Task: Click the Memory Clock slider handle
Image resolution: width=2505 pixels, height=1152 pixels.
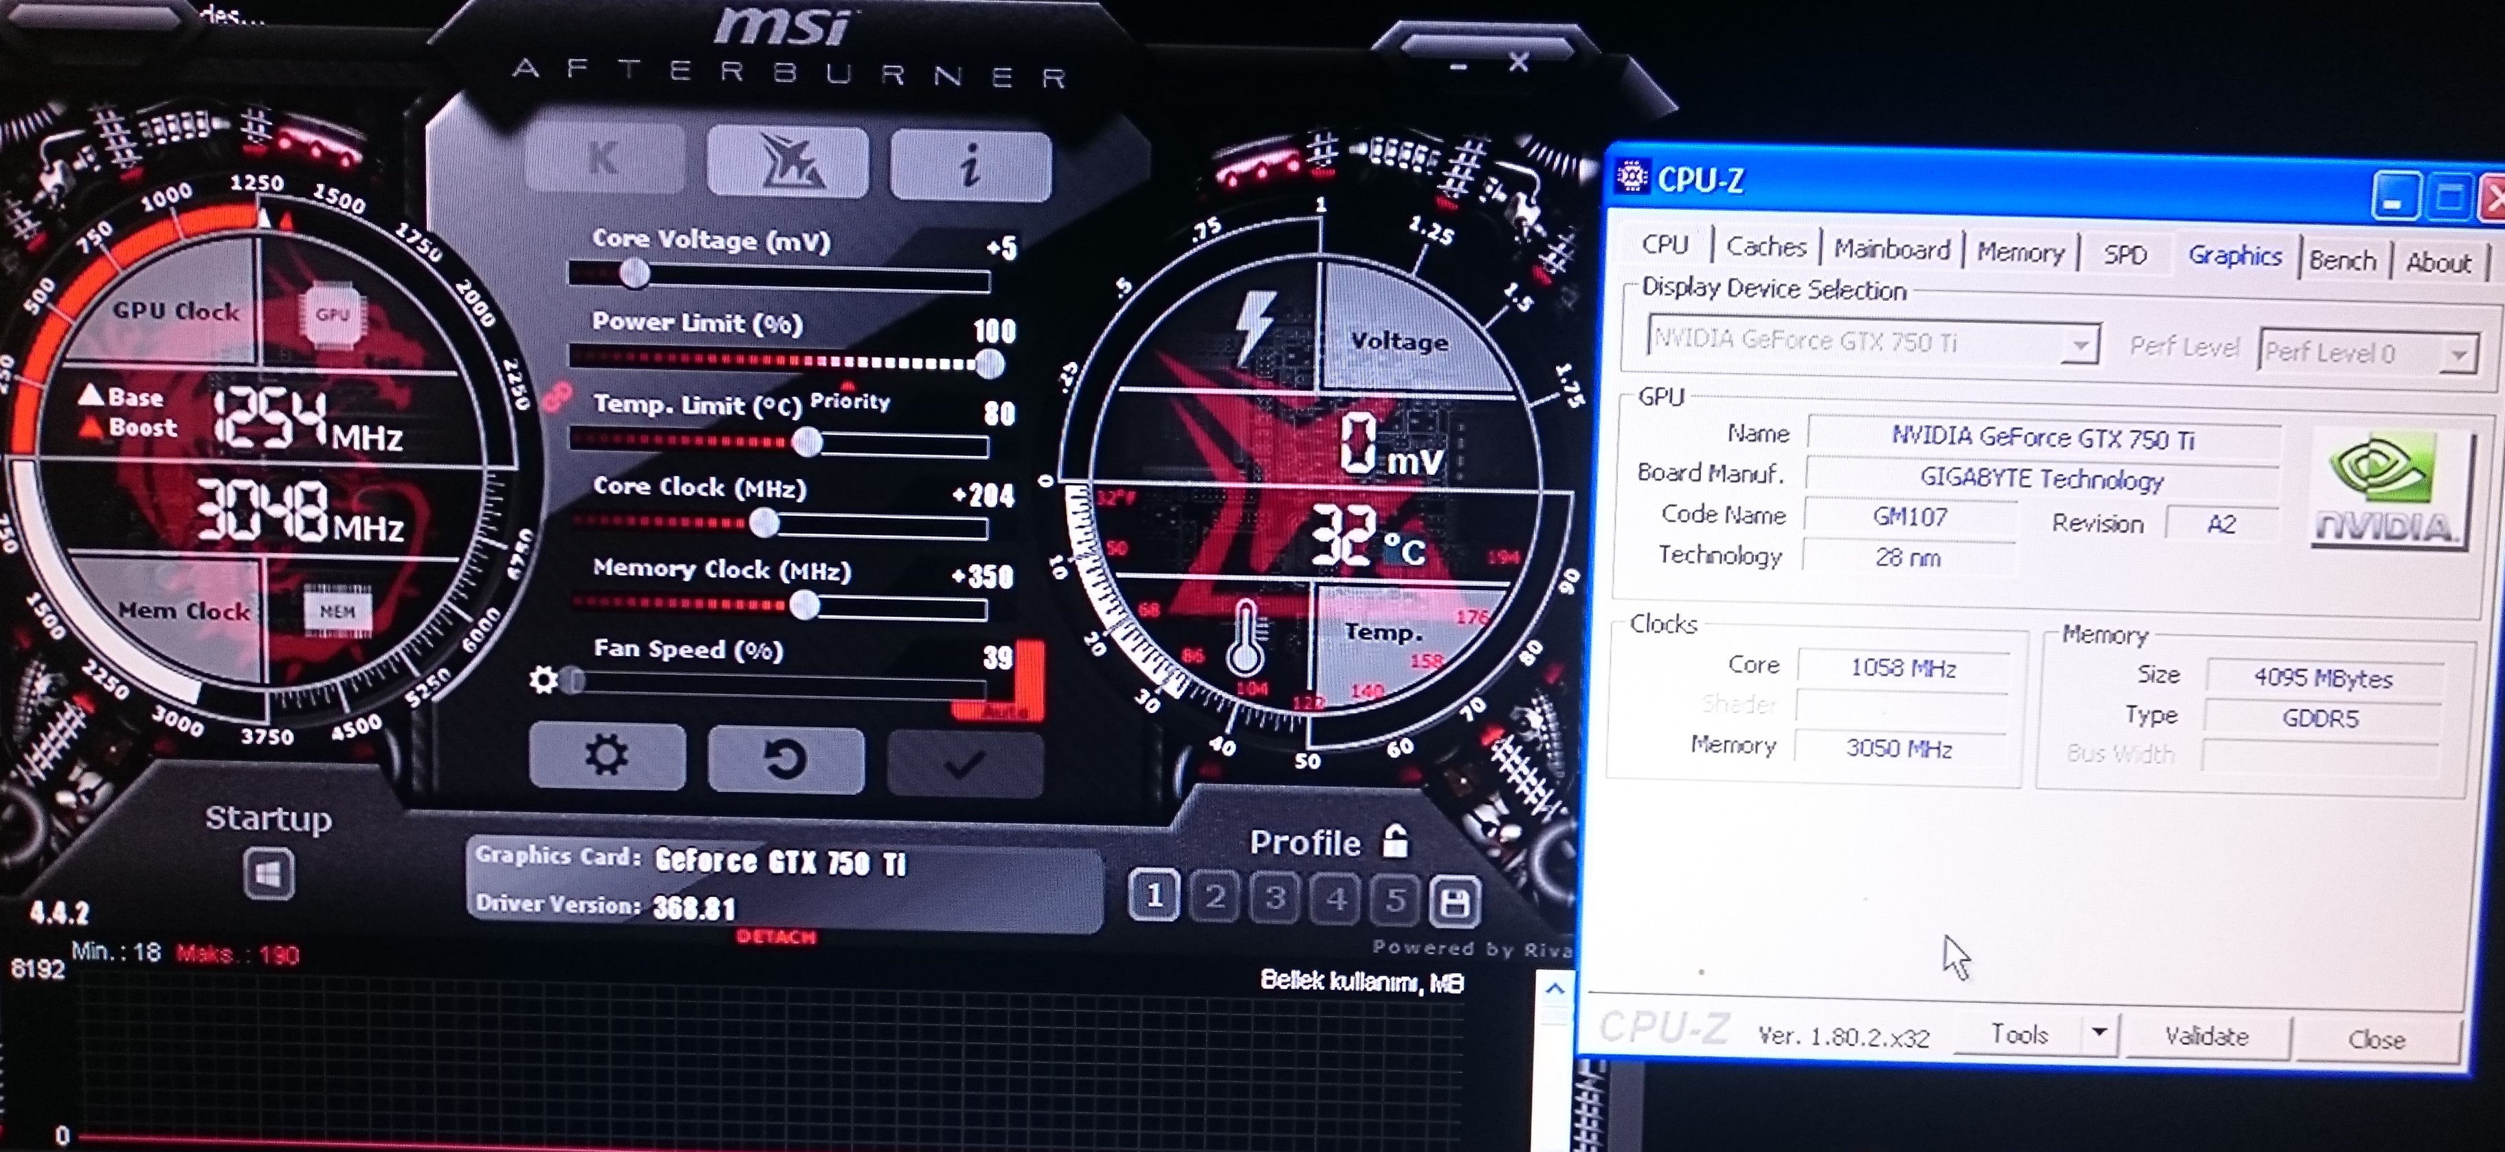Action: (x=803, y=606)
